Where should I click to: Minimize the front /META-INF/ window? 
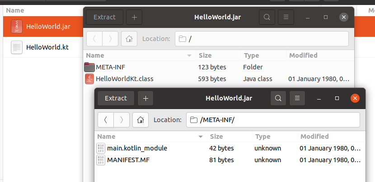coord(319,98)
